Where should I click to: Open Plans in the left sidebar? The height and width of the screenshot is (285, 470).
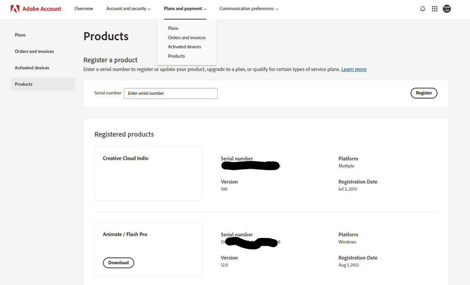click(x=20, y=35)
